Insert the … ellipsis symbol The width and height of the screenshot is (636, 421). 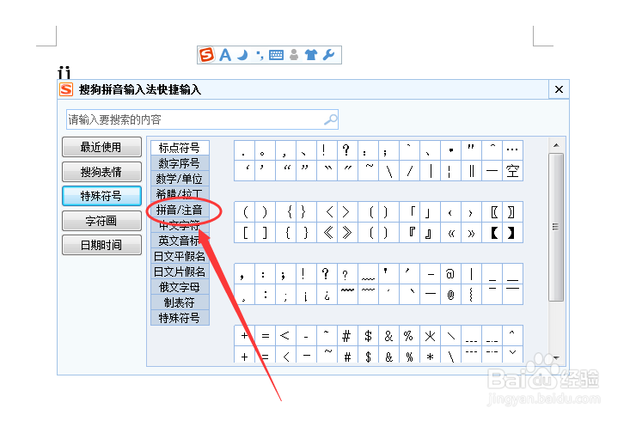512,150
